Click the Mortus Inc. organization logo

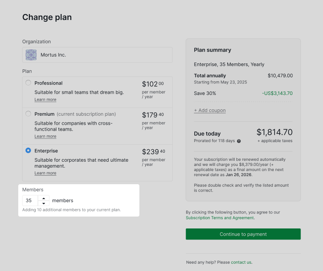tap(31, 55)
